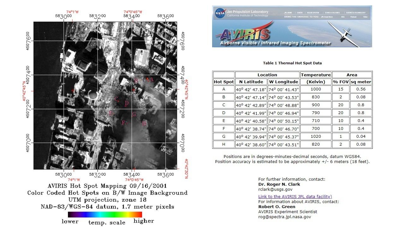Click hot spot marker F on map

click(123, 123)
